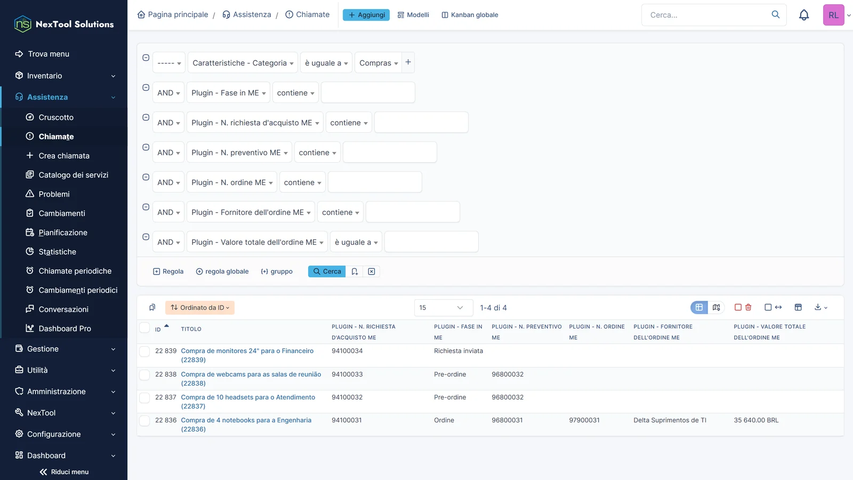Open the notifications bell

(x=804, y=15)
